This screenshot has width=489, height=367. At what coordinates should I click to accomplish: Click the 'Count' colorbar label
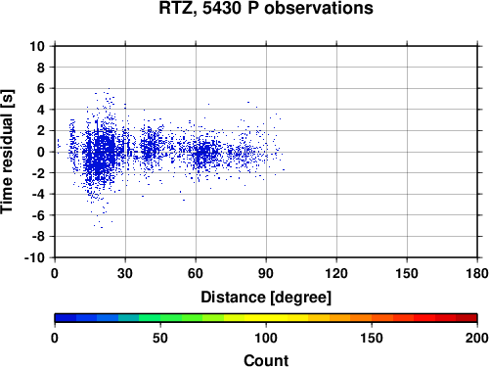[x=266, y=360]
